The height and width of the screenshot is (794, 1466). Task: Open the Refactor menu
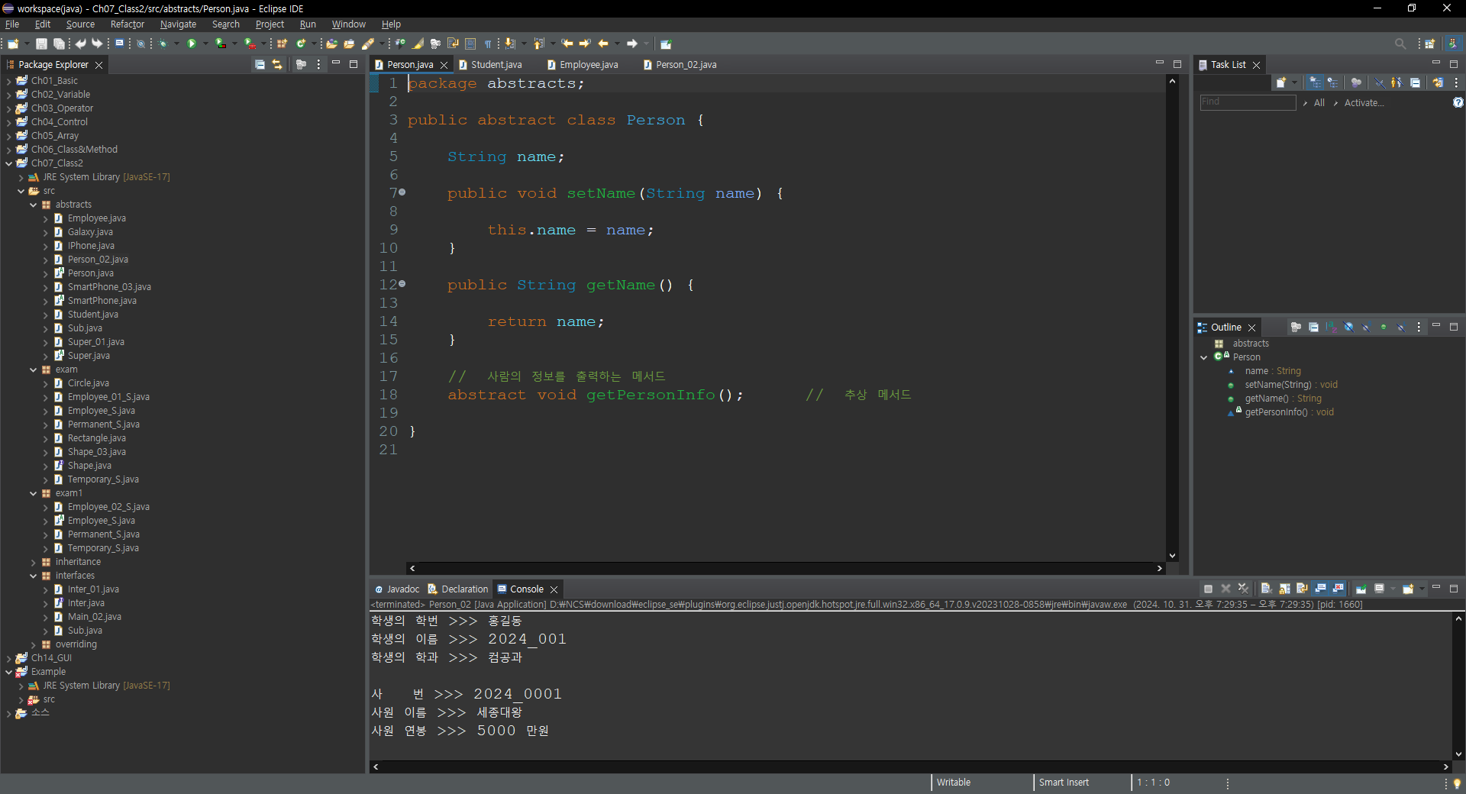pyautogui.click(x=127, y=24)
